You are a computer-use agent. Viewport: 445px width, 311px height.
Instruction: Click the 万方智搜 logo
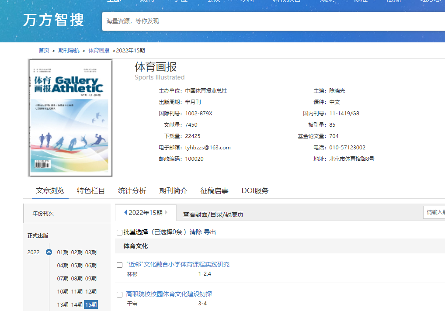[x=54, y=21]
